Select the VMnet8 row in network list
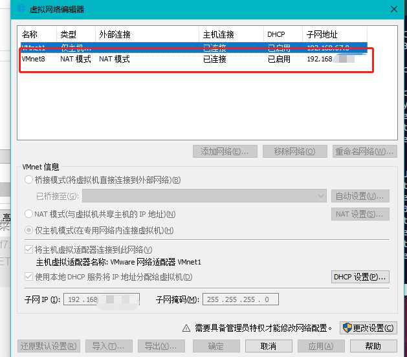This screenshot has width=407, height=357. click(194, 59)
